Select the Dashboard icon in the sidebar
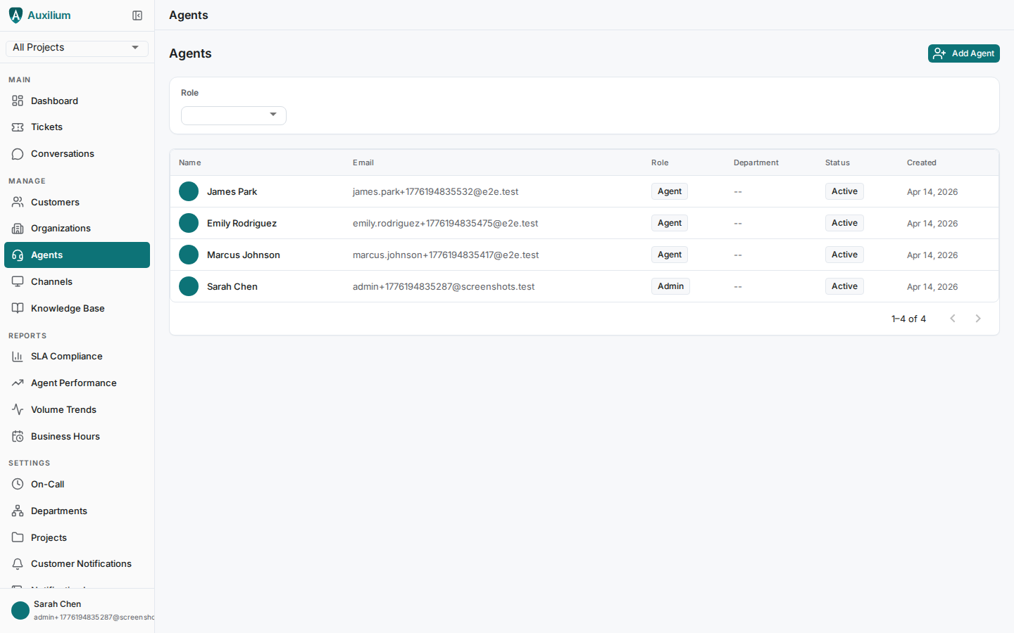This screenshot has height=633, width=1014. [x=17, y=101]
